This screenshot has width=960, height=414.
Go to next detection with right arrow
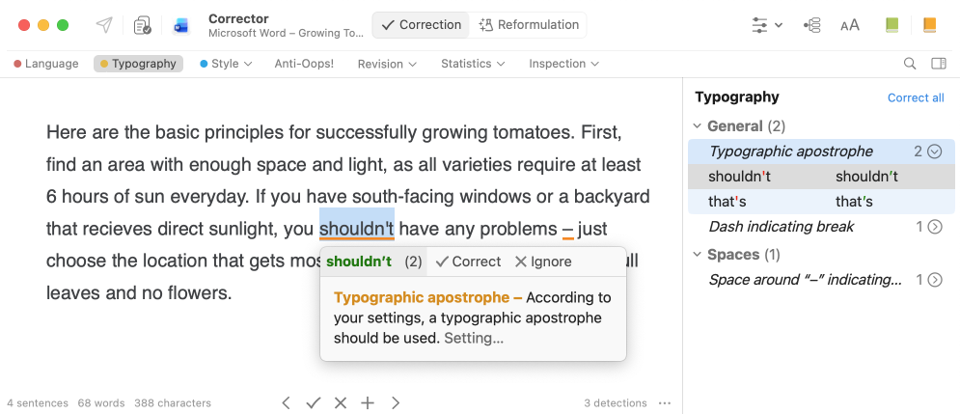(395, 402)
